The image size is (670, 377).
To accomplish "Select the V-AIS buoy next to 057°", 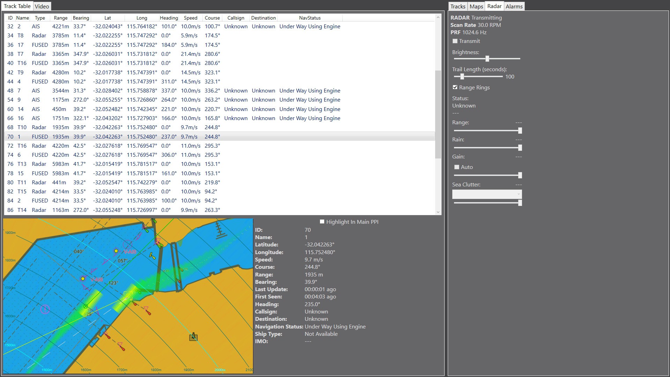I will 116,251.
